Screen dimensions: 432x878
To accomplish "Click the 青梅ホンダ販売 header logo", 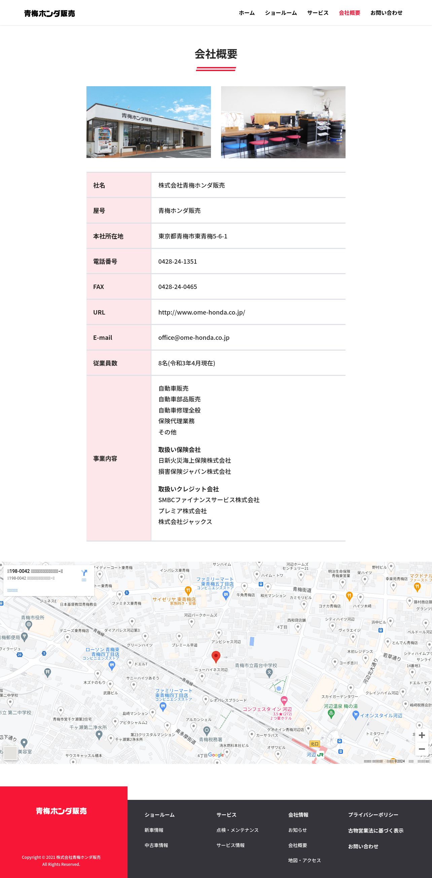I will [x=49, y=13].
